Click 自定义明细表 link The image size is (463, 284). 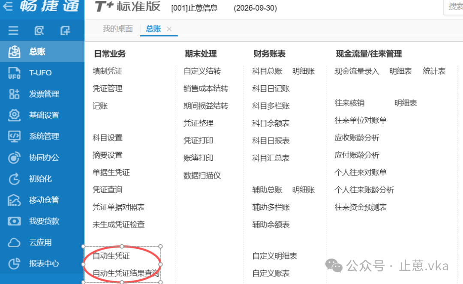click(x=275, y=256)
